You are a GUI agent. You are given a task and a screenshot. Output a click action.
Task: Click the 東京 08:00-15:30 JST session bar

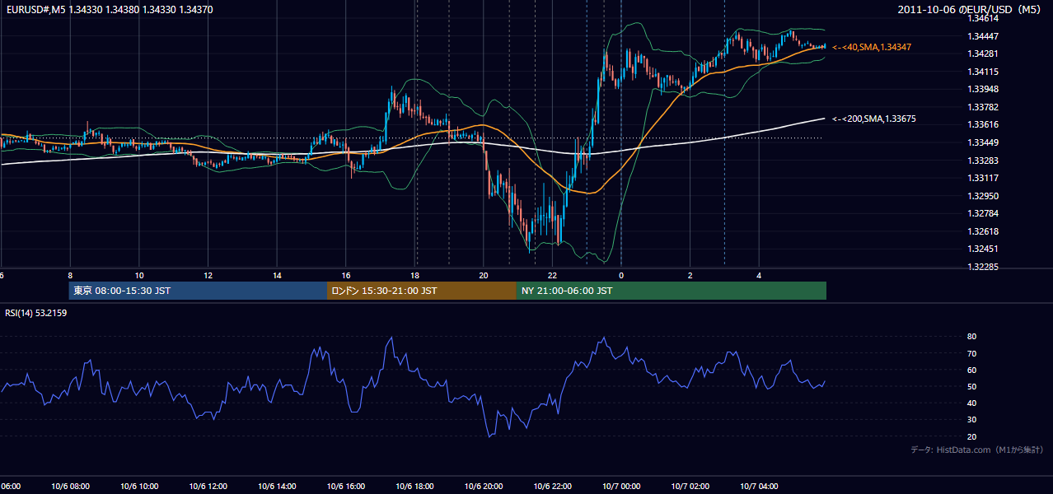click(198, 291)
